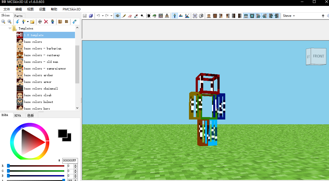
Task: Select the Noise tool
Action: click(161, 16)
